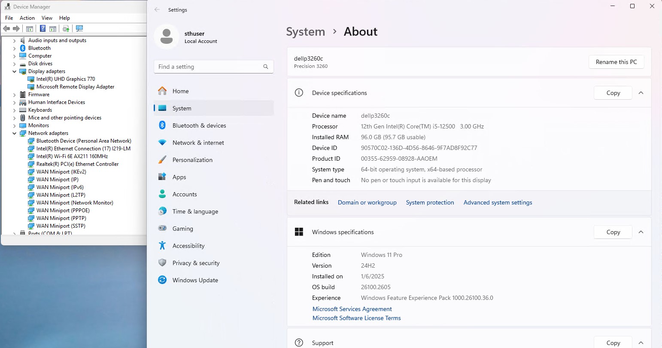This screenshot has height=348, width=662.
Task: Collapse the Network adapters tree node
Action: pos(15,134)
